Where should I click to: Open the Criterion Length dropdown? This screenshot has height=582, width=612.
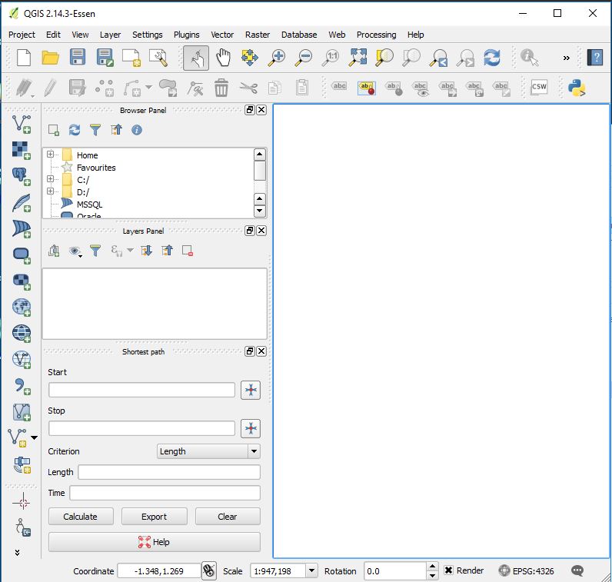coord(254,451)
